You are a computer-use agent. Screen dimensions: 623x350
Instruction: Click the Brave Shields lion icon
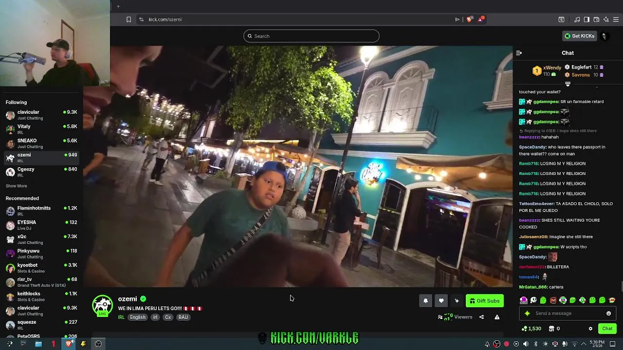(x=469, y=19)
